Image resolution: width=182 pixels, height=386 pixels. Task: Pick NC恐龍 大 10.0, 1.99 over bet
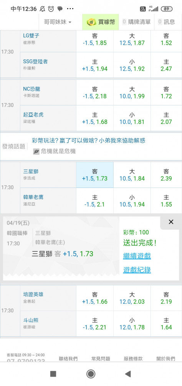tap(132, 93)
